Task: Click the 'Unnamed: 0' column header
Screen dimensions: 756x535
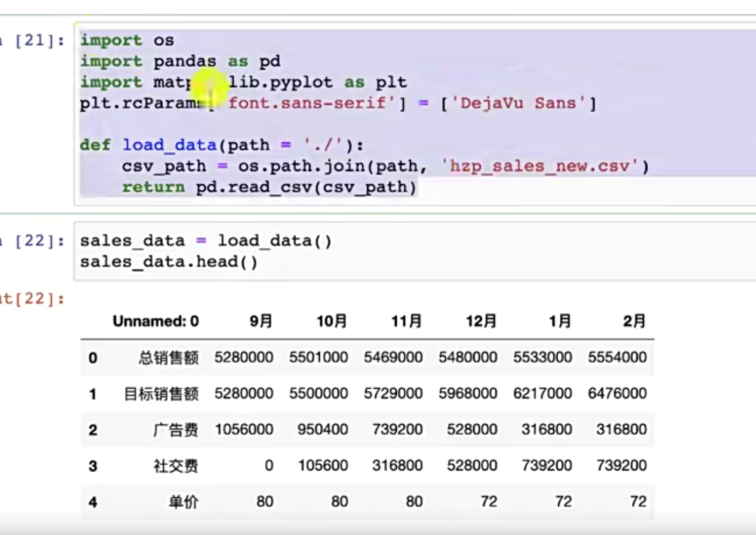Action: point(155,321)
